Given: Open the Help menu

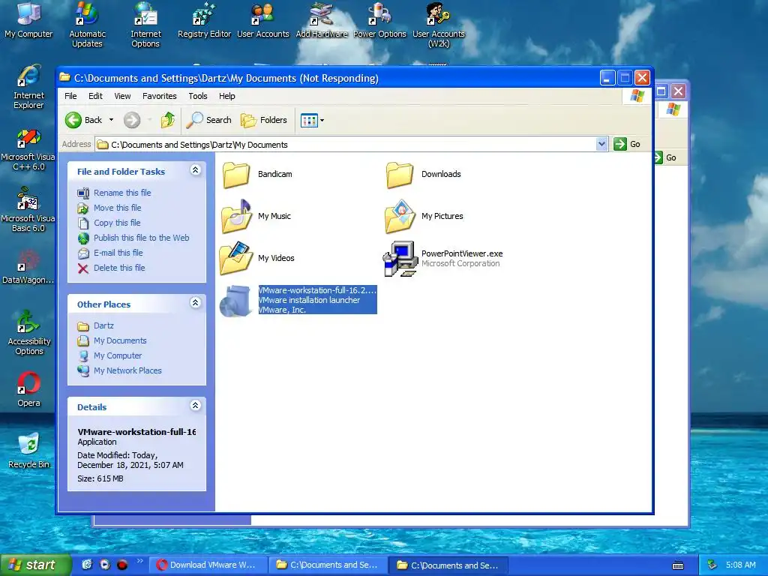Looking at the screenshot, I should pos(226,96).
